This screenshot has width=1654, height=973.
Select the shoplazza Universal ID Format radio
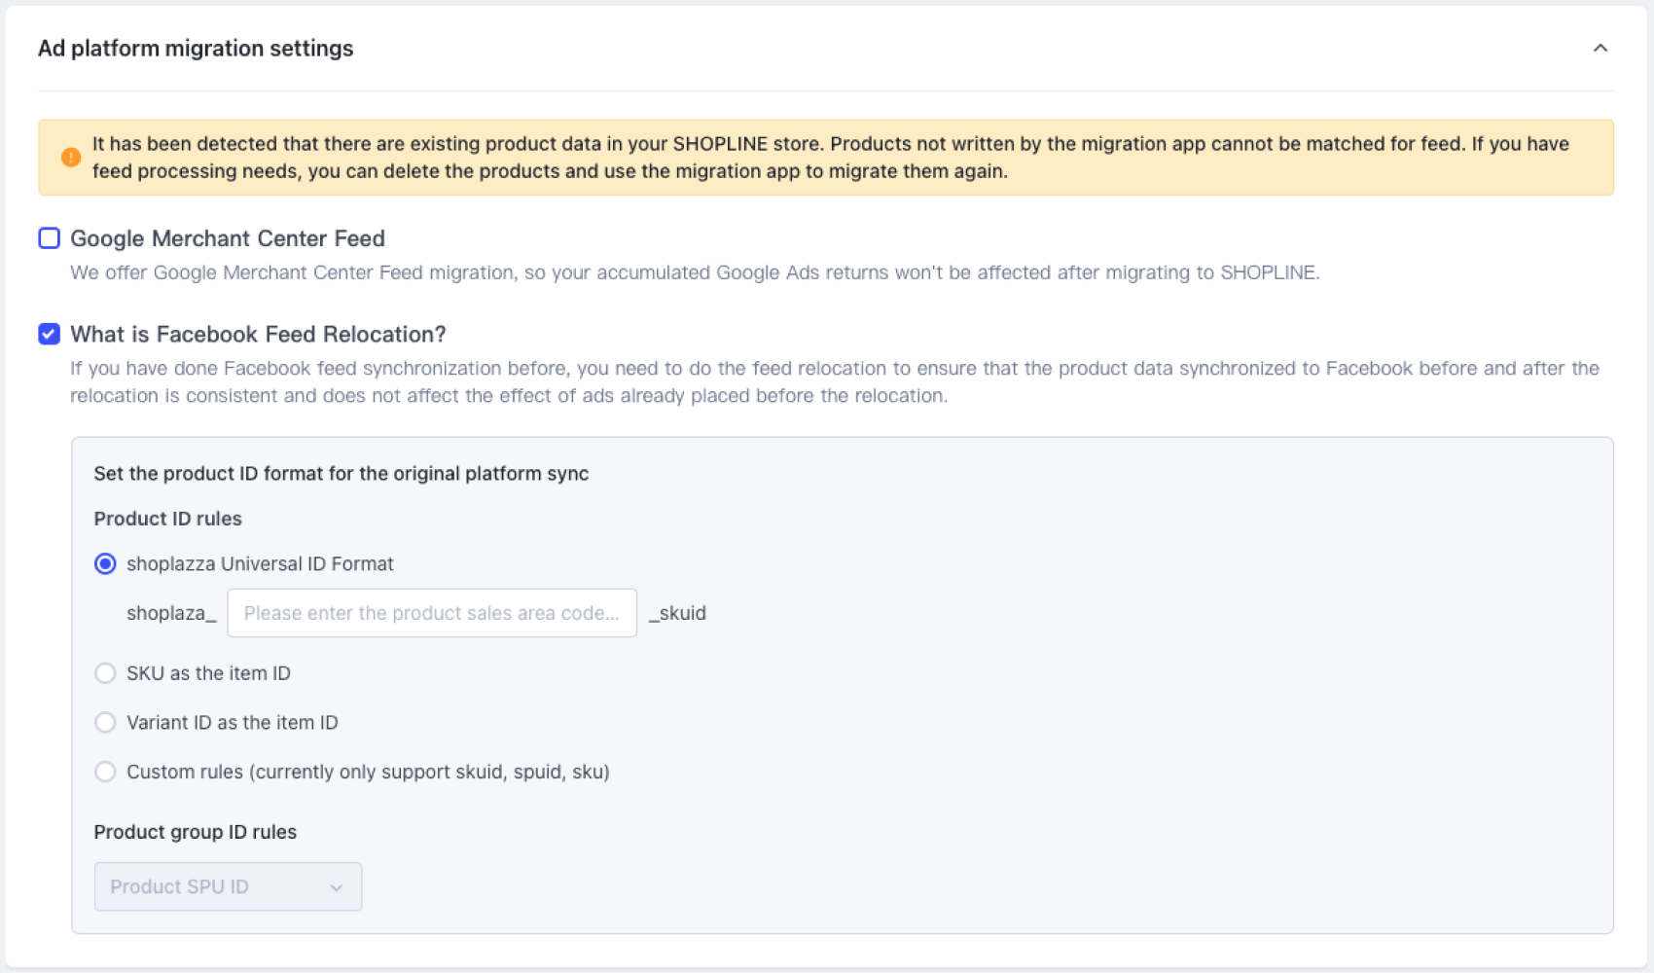[x=105, y=563]
